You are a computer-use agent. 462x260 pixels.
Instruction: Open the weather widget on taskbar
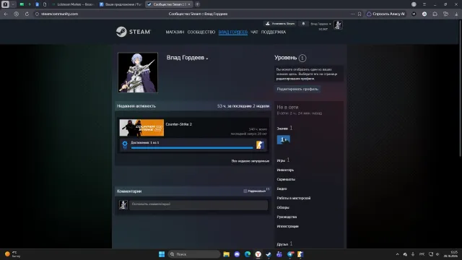12,254
